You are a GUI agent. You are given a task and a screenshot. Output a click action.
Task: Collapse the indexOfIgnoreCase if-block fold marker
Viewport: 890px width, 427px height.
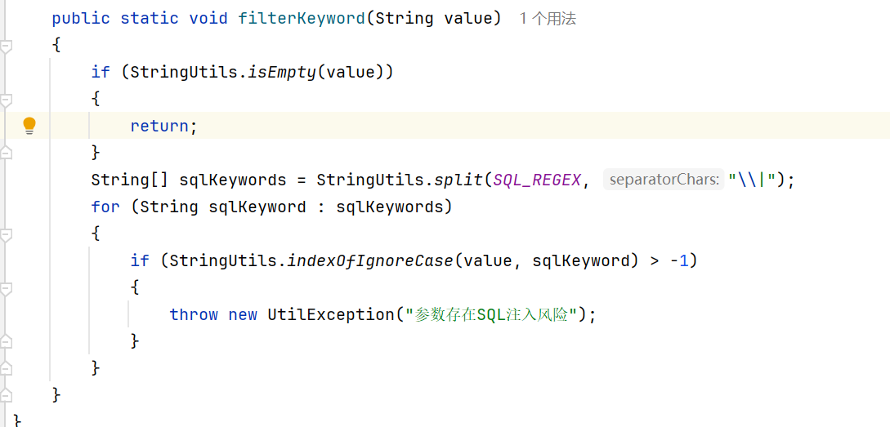click(6, 289)
